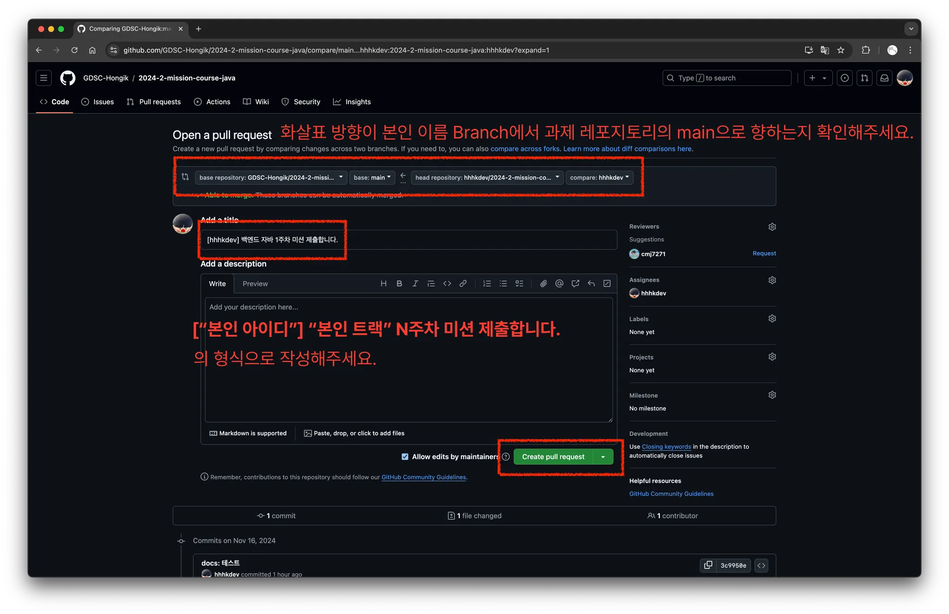Image resolution: width=949 pixels, height=614 pixels.
Task: Open the base: main branch dropdown
Action: click(x=372, y=177)
